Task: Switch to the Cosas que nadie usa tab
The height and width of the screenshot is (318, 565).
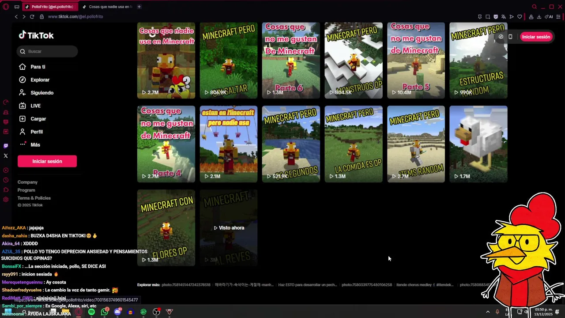Action: (108, 7)
